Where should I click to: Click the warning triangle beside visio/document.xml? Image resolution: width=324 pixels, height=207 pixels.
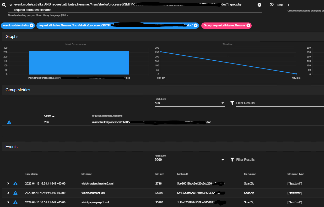click(x=15, y=193)
